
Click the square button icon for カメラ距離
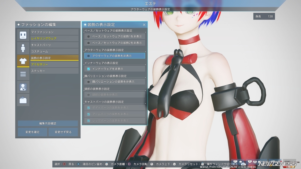point(129,164)
